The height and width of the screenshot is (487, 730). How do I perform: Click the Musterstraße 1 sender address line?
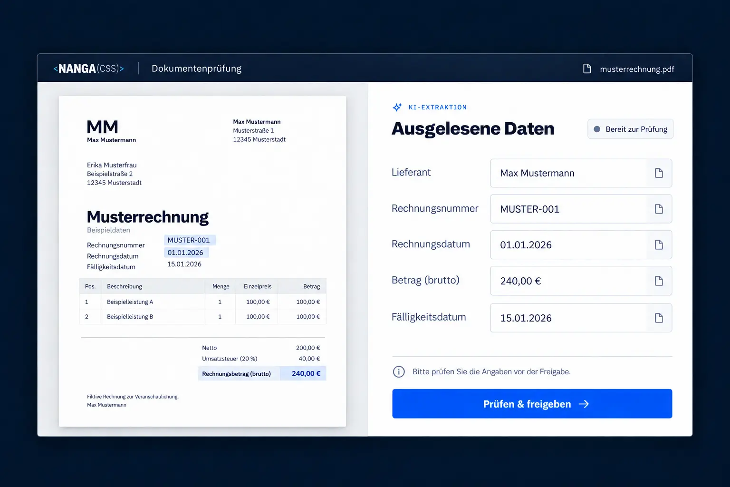coord(253,130)
